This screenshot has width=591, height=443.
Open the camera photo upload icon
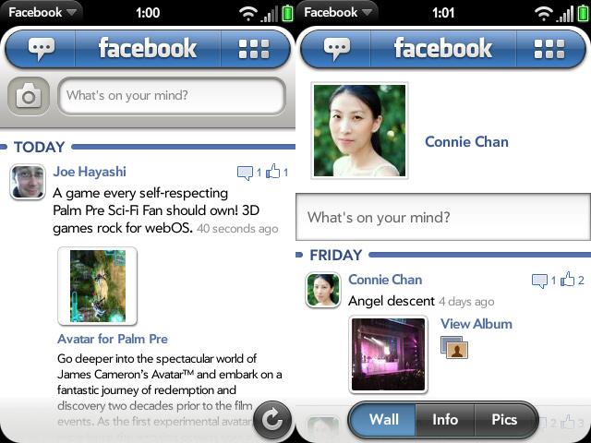click(x=29, y=96)
